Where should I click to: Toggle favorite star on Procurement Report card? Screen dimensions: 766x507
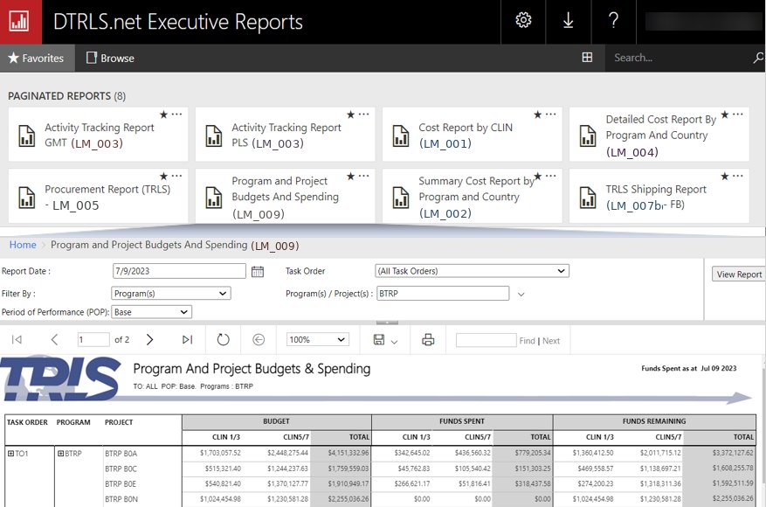163,176
